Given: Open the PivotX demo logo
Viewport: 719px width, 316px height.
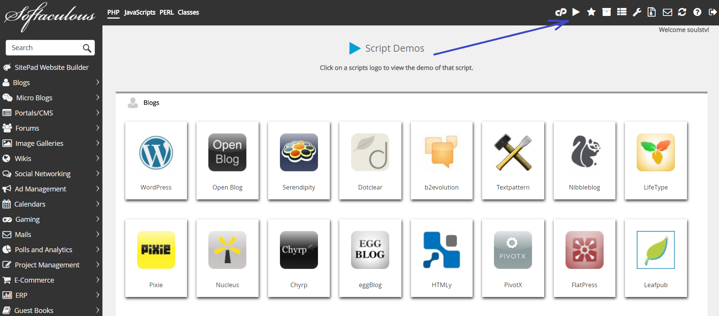Looking at the screenshot, I should point(513,250).
